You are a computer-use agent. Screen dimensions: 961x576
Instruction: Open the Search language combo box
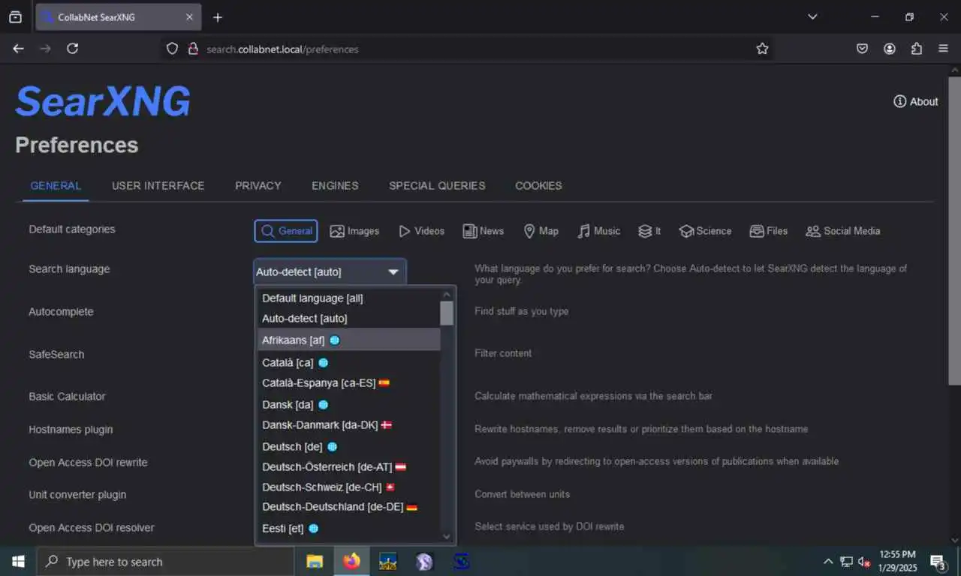pos(330,271)
